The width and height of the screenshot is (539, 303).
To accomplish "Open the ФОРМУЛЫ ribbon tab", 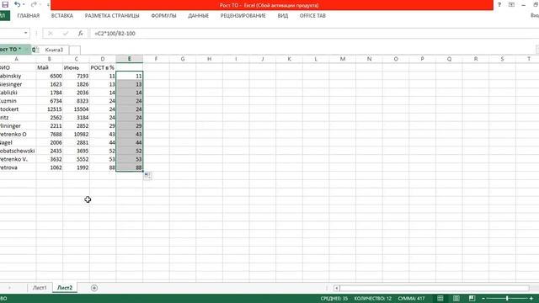I will tap(163, 16).
